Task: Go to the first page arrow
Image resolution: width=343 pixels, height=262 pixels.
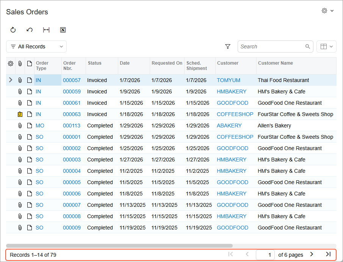Action: [x=230, y=254]
